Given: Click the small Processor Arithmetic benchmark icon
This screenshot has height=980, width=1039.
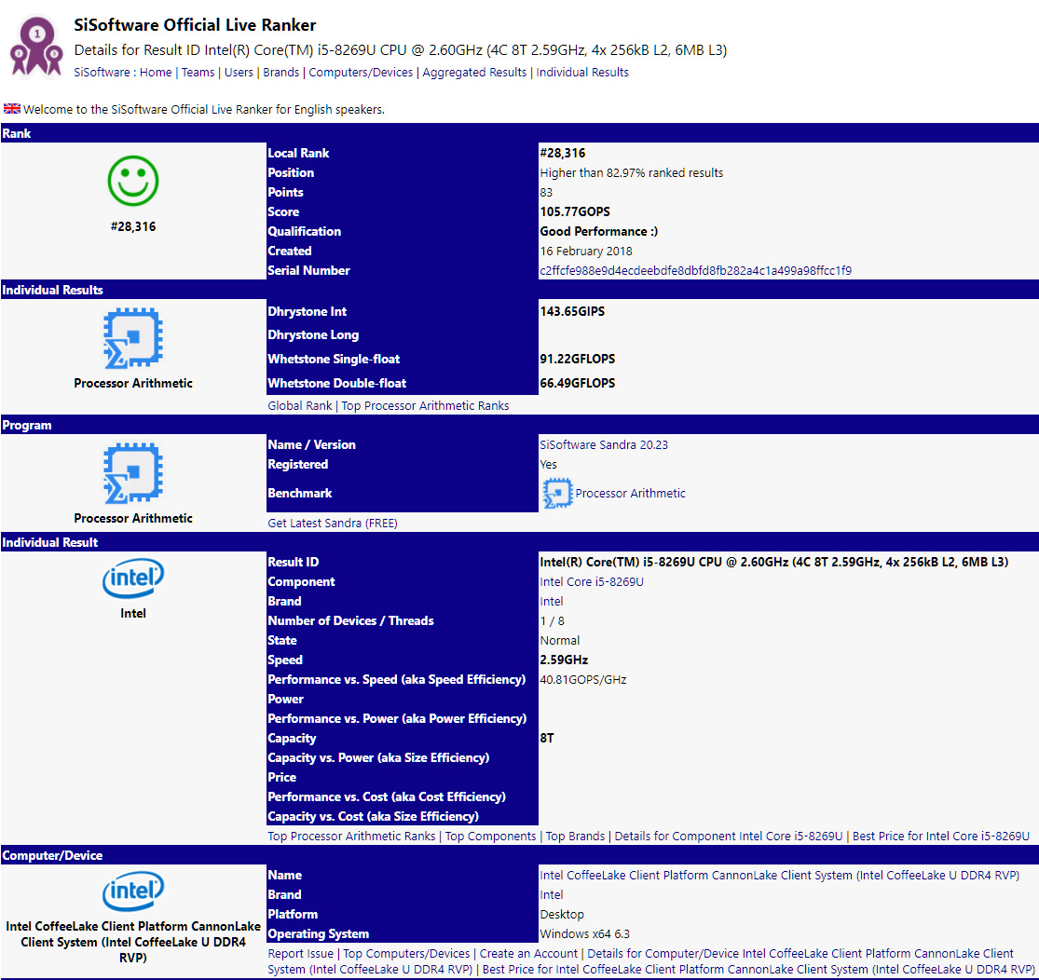Looking at the screenshot, I should coord(557,493).
